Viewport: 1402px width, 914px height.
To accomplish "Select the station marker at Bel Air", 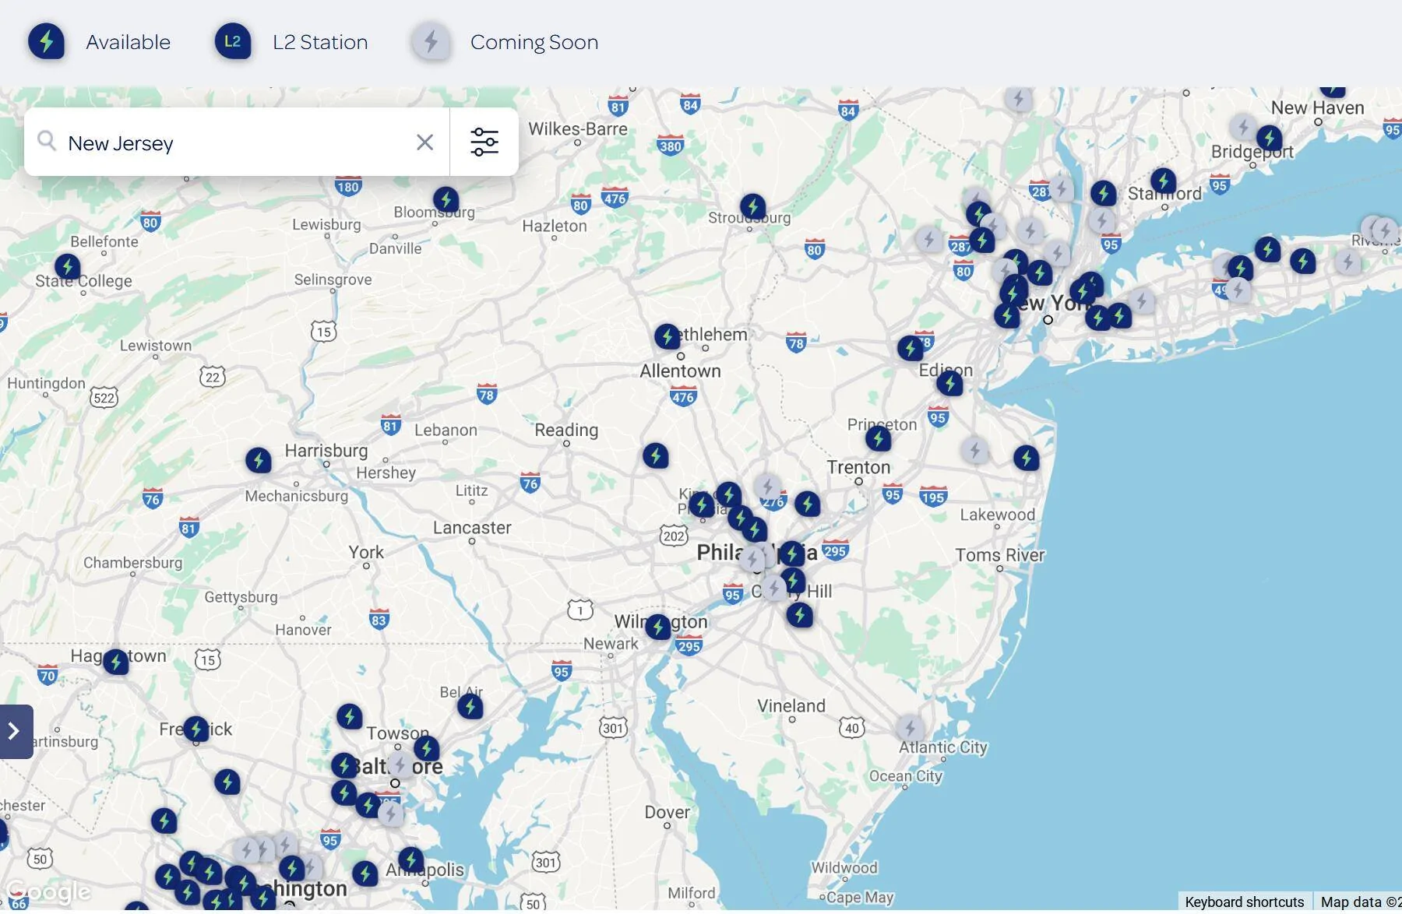I will point(470,707).
